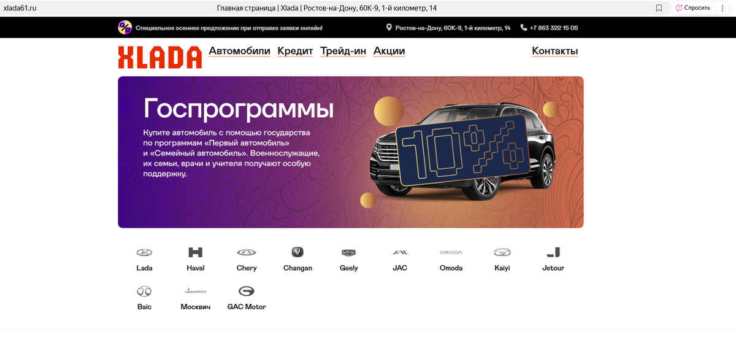Click the Jetour brand name label
Image resolution: width=736 pixels, height=337 pixels.
[553, 268]
